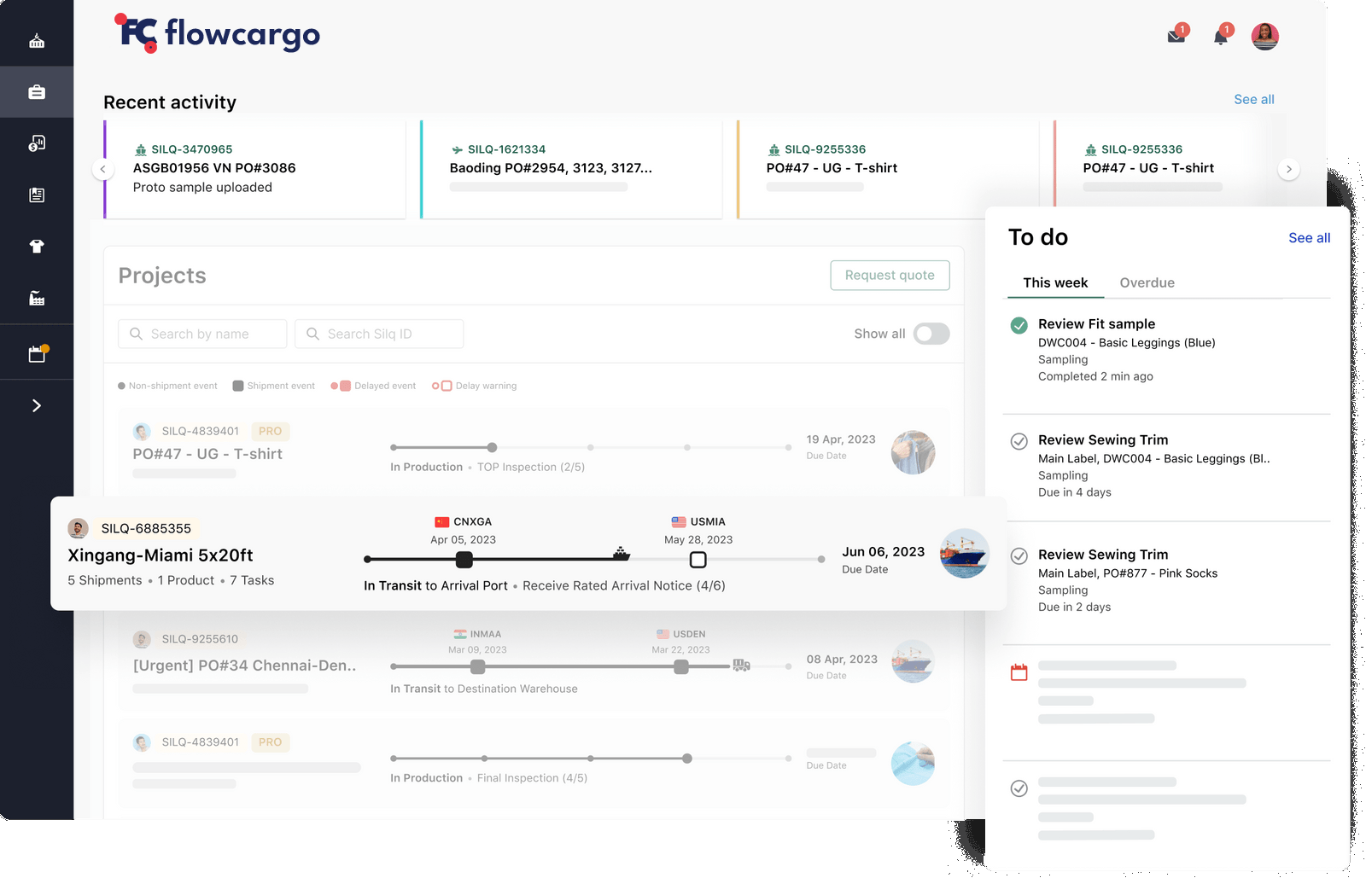Screen dimensions: 1366x878
Task: Click USMIA marker on Xingang-Miami timeline
Action: [x=698, y=560]
